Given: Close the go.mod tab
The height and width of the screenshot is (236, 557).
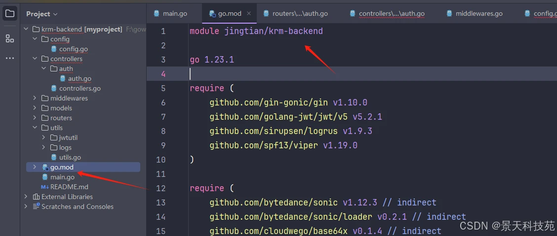Looking at the screenshot, I should click(x=249, y=13).
